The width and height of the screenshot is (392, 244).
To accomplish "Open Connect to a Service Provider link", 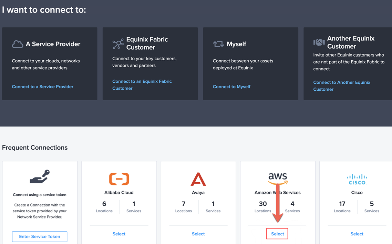I will click(42, 87).
